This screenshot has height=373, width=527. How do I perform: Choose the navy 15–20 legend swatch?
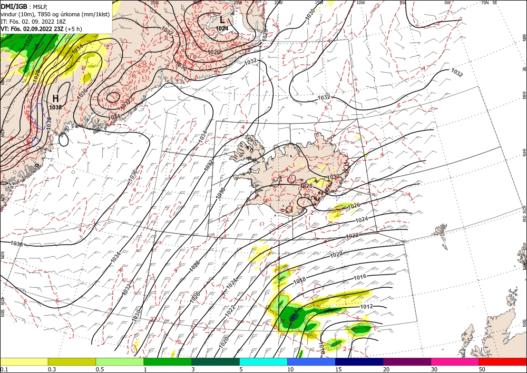[359, 361]
